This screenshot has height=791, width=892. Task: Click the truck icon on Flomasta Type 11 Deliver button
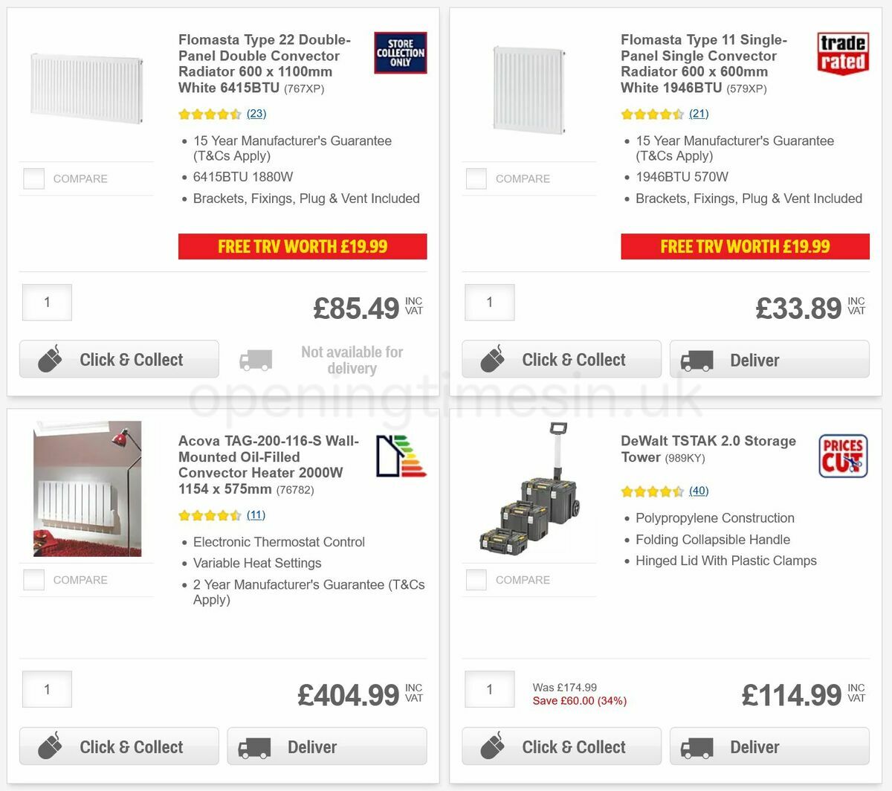pos(697,359)
